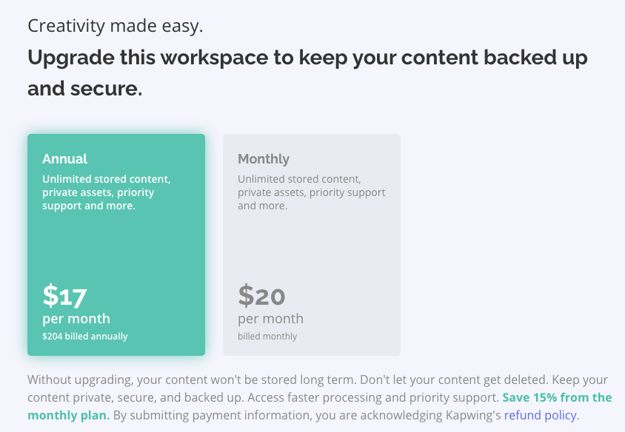Viewport: 625px width, 432px height.
Task: Click the $17 per month price
Action: click(x=65, y=296)
